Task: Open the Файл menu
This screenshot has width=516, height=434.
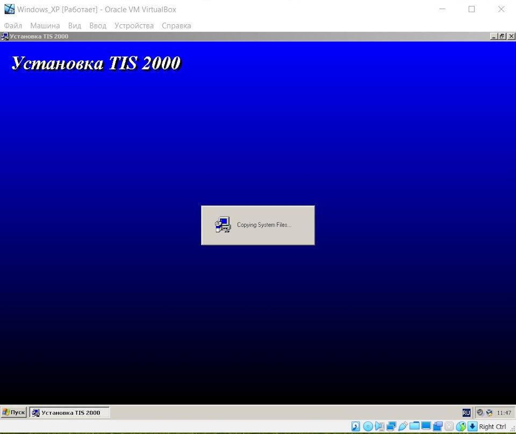Action: click(x=13, y=26)
